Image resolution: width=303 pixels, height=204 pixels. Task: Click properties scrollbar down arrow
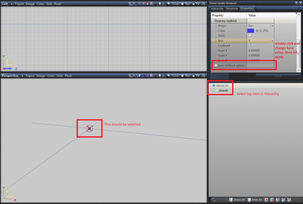point(299,70)
